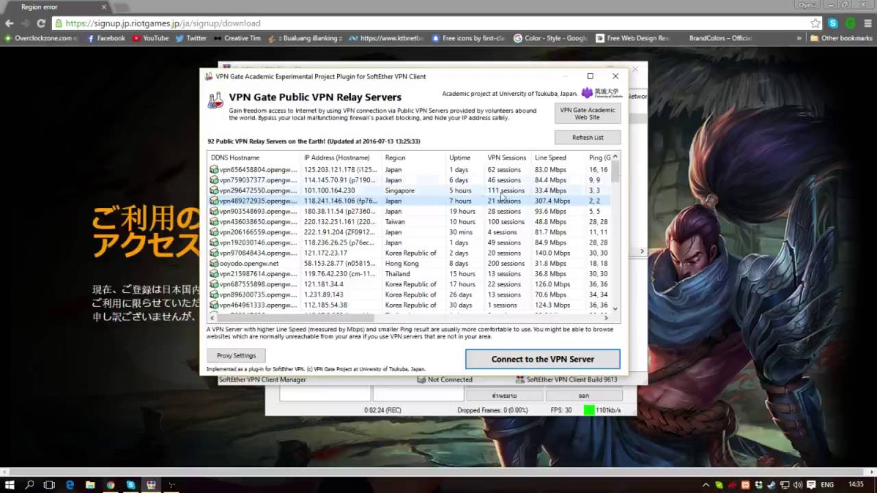
Task: Click the 307.4 Mbps line speed cell
Action: (x=552, y=201)
